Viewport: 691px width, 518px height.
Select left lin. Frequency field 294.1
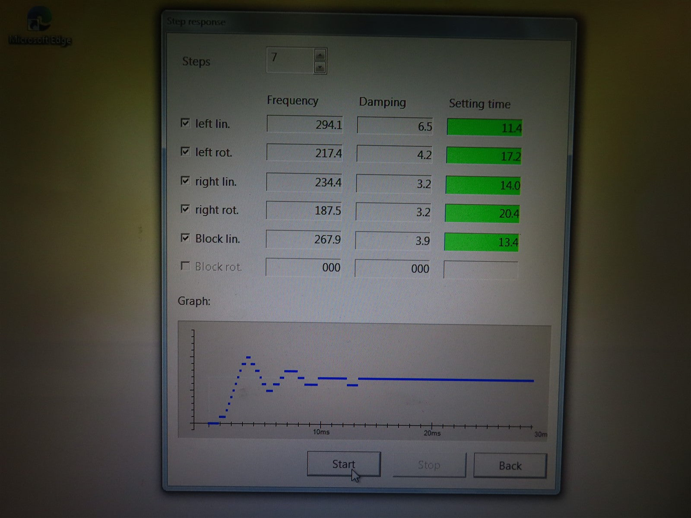pyautogui.click(x=304, y=124)
